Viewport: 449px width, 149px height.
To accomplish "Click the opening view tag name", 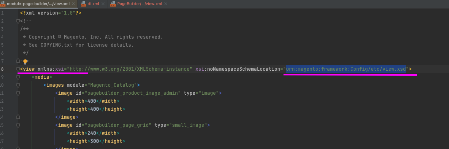I will [29, 69].
